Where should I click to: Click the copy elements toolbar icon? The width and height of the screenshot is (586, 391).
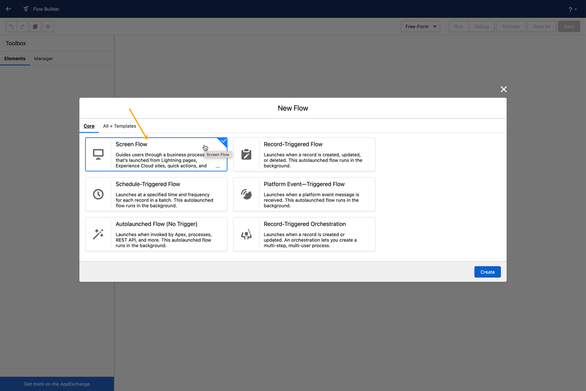point(35,26)
